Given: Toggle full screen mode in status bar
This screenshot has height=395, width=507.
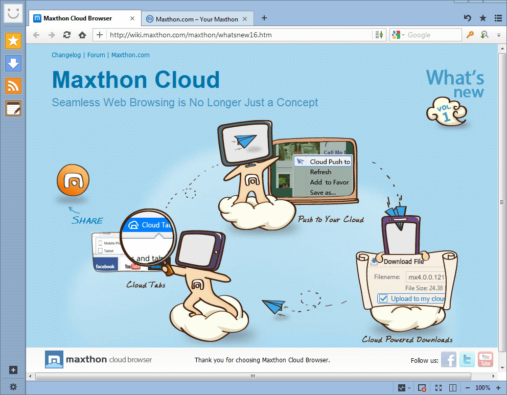Looking at the screenshot, I should point(438,388).
